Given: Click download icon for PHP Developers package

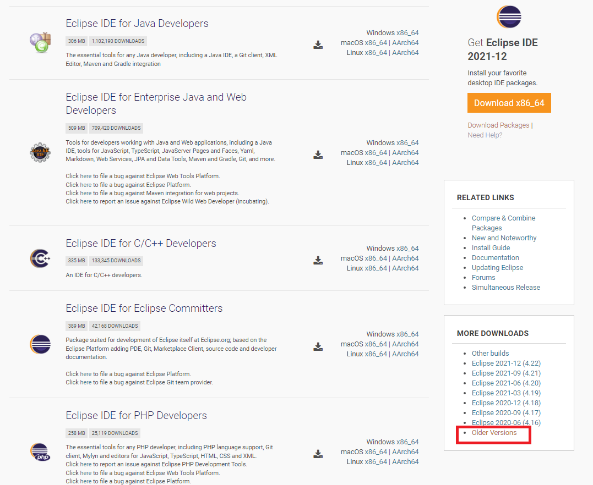Looking at the screenshot, I should (x=318, y=454).
